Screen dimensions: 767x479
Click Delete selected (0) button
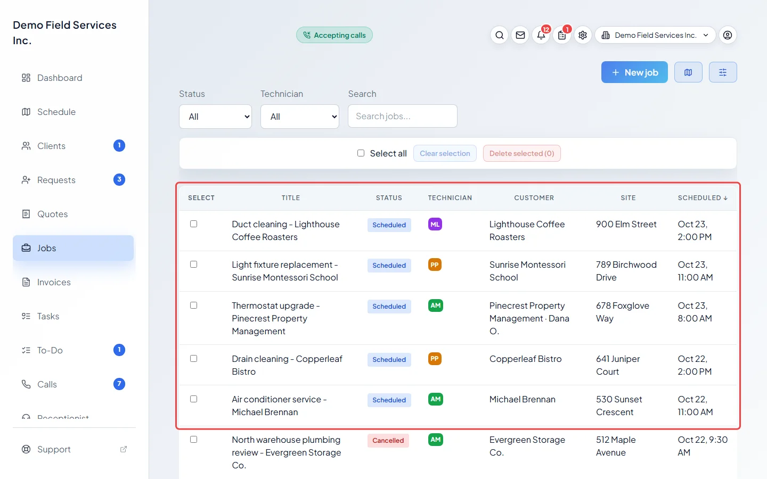point(522,153)
